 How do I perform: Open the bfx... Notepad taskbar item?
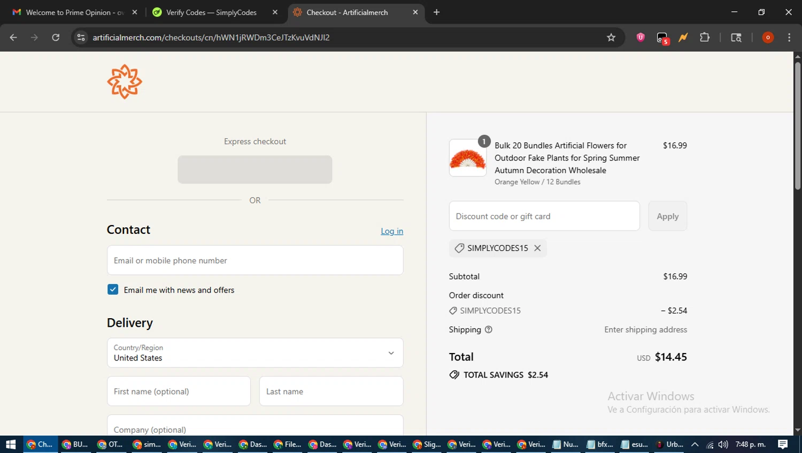[x=600, y=444]
